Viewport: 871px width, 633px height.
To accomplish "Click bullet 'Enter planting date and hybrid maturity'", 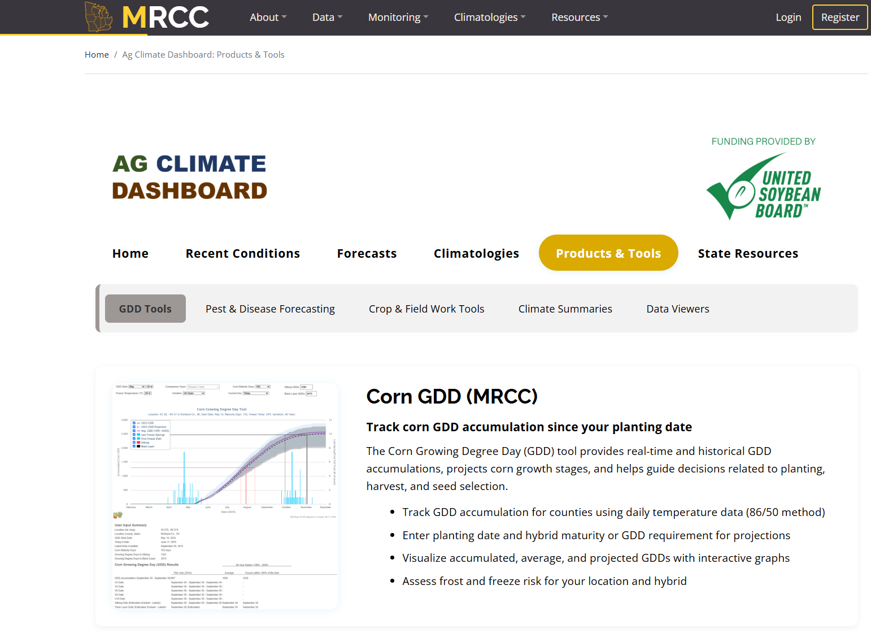I will pyautogui.click(x=596, y=535).
